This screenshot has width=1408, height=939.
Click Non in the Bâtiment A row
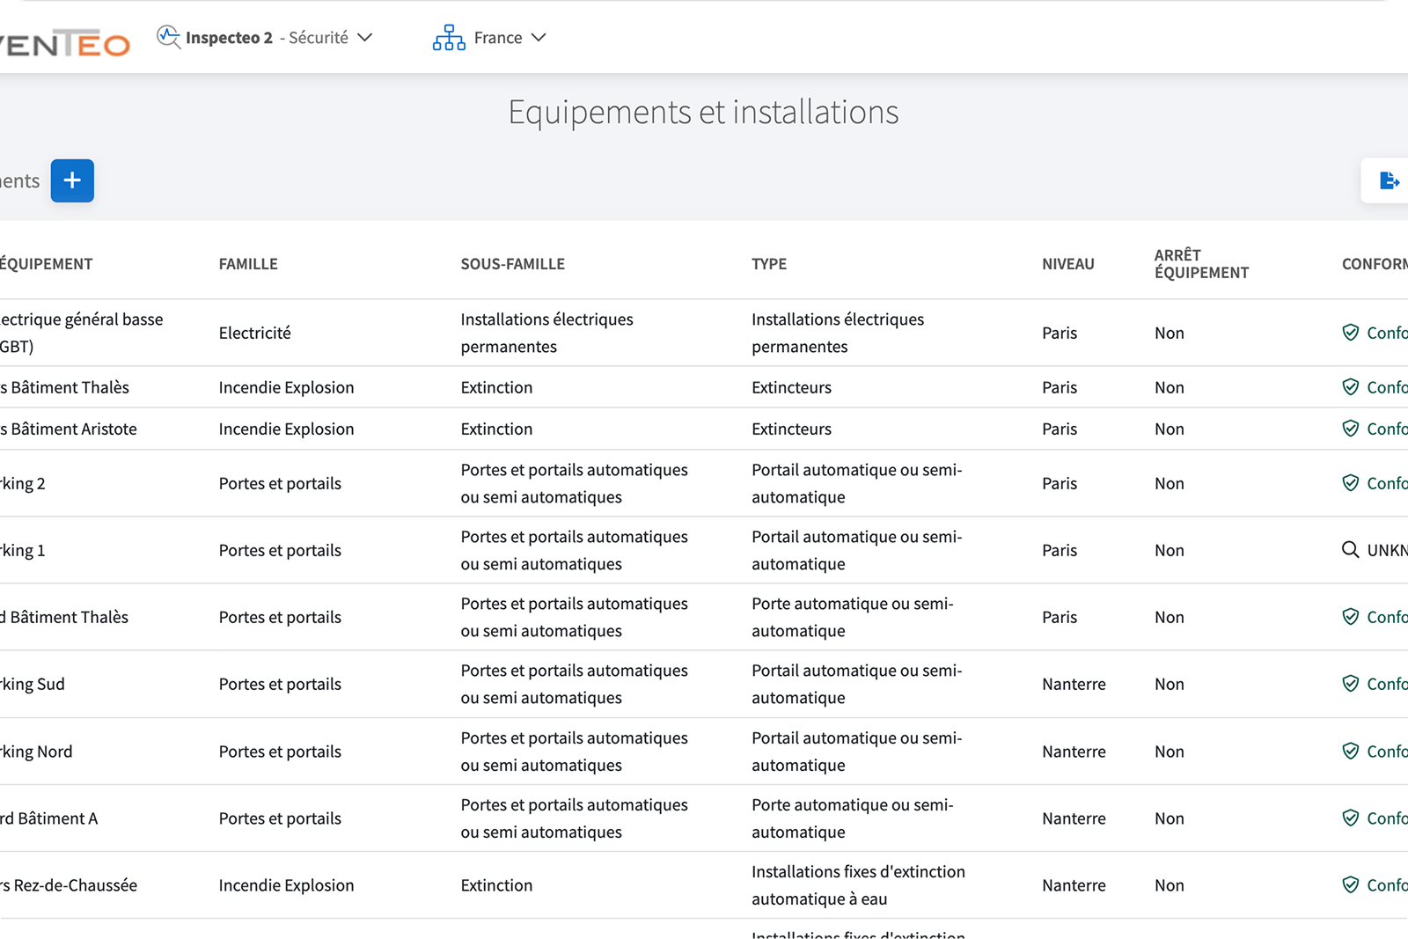(x=1170, y=818)
